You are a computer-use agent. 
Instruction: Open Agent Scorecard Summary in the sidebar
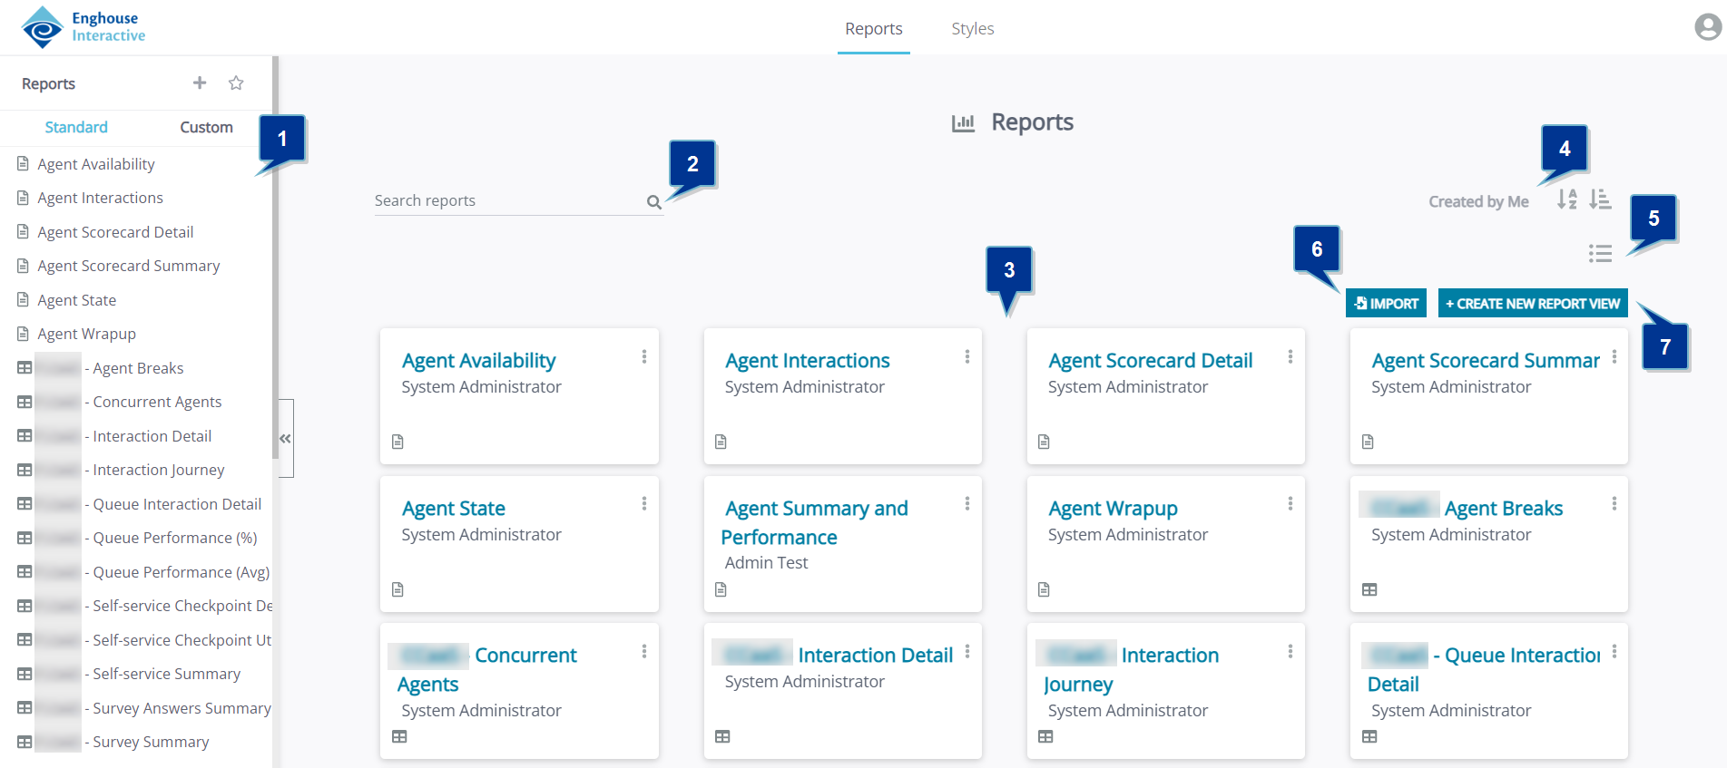pos(128,267)
